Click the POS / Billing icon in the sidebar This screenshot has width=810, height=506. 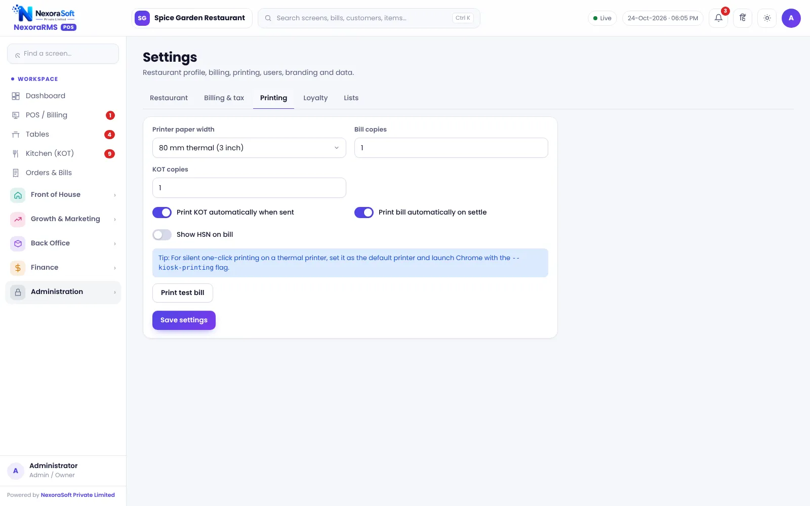(16, 115)
